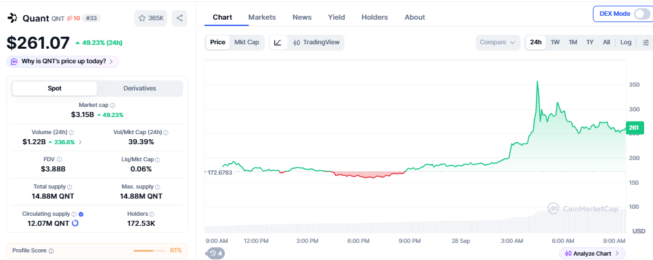Click the $3.88B FDV value

[53, 169]
